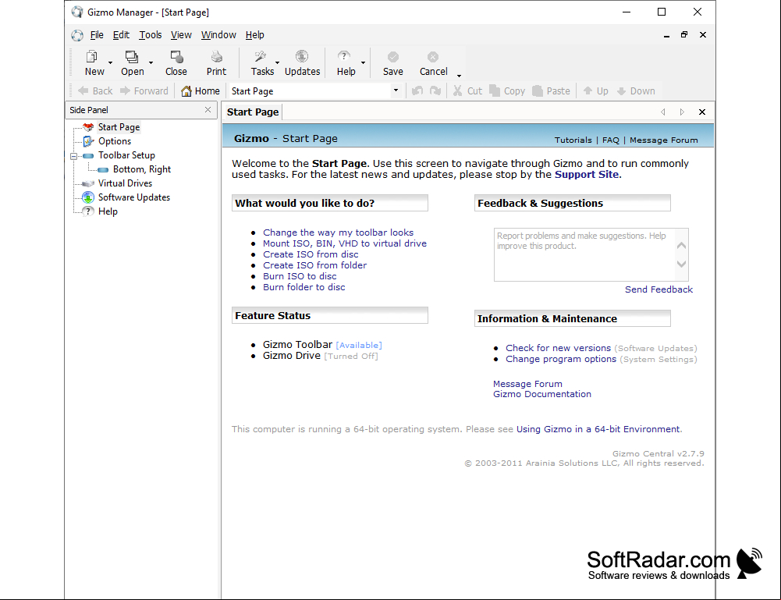Click the Help toolbar icon
Viewport: 781px width, 600px height.
(346, 62)
